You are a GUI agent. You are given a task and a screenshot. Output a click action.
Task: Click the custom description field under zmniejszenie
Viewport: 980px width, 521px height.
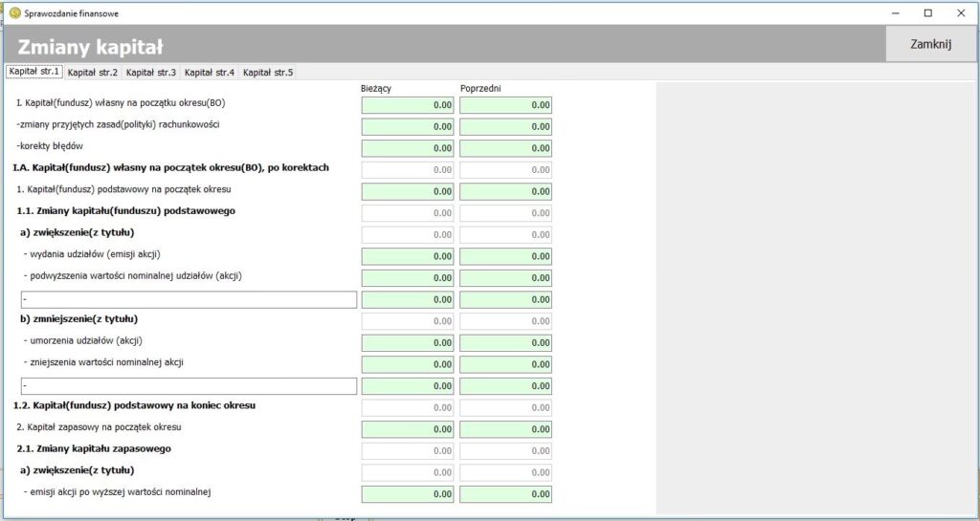[x=187, y=386]
